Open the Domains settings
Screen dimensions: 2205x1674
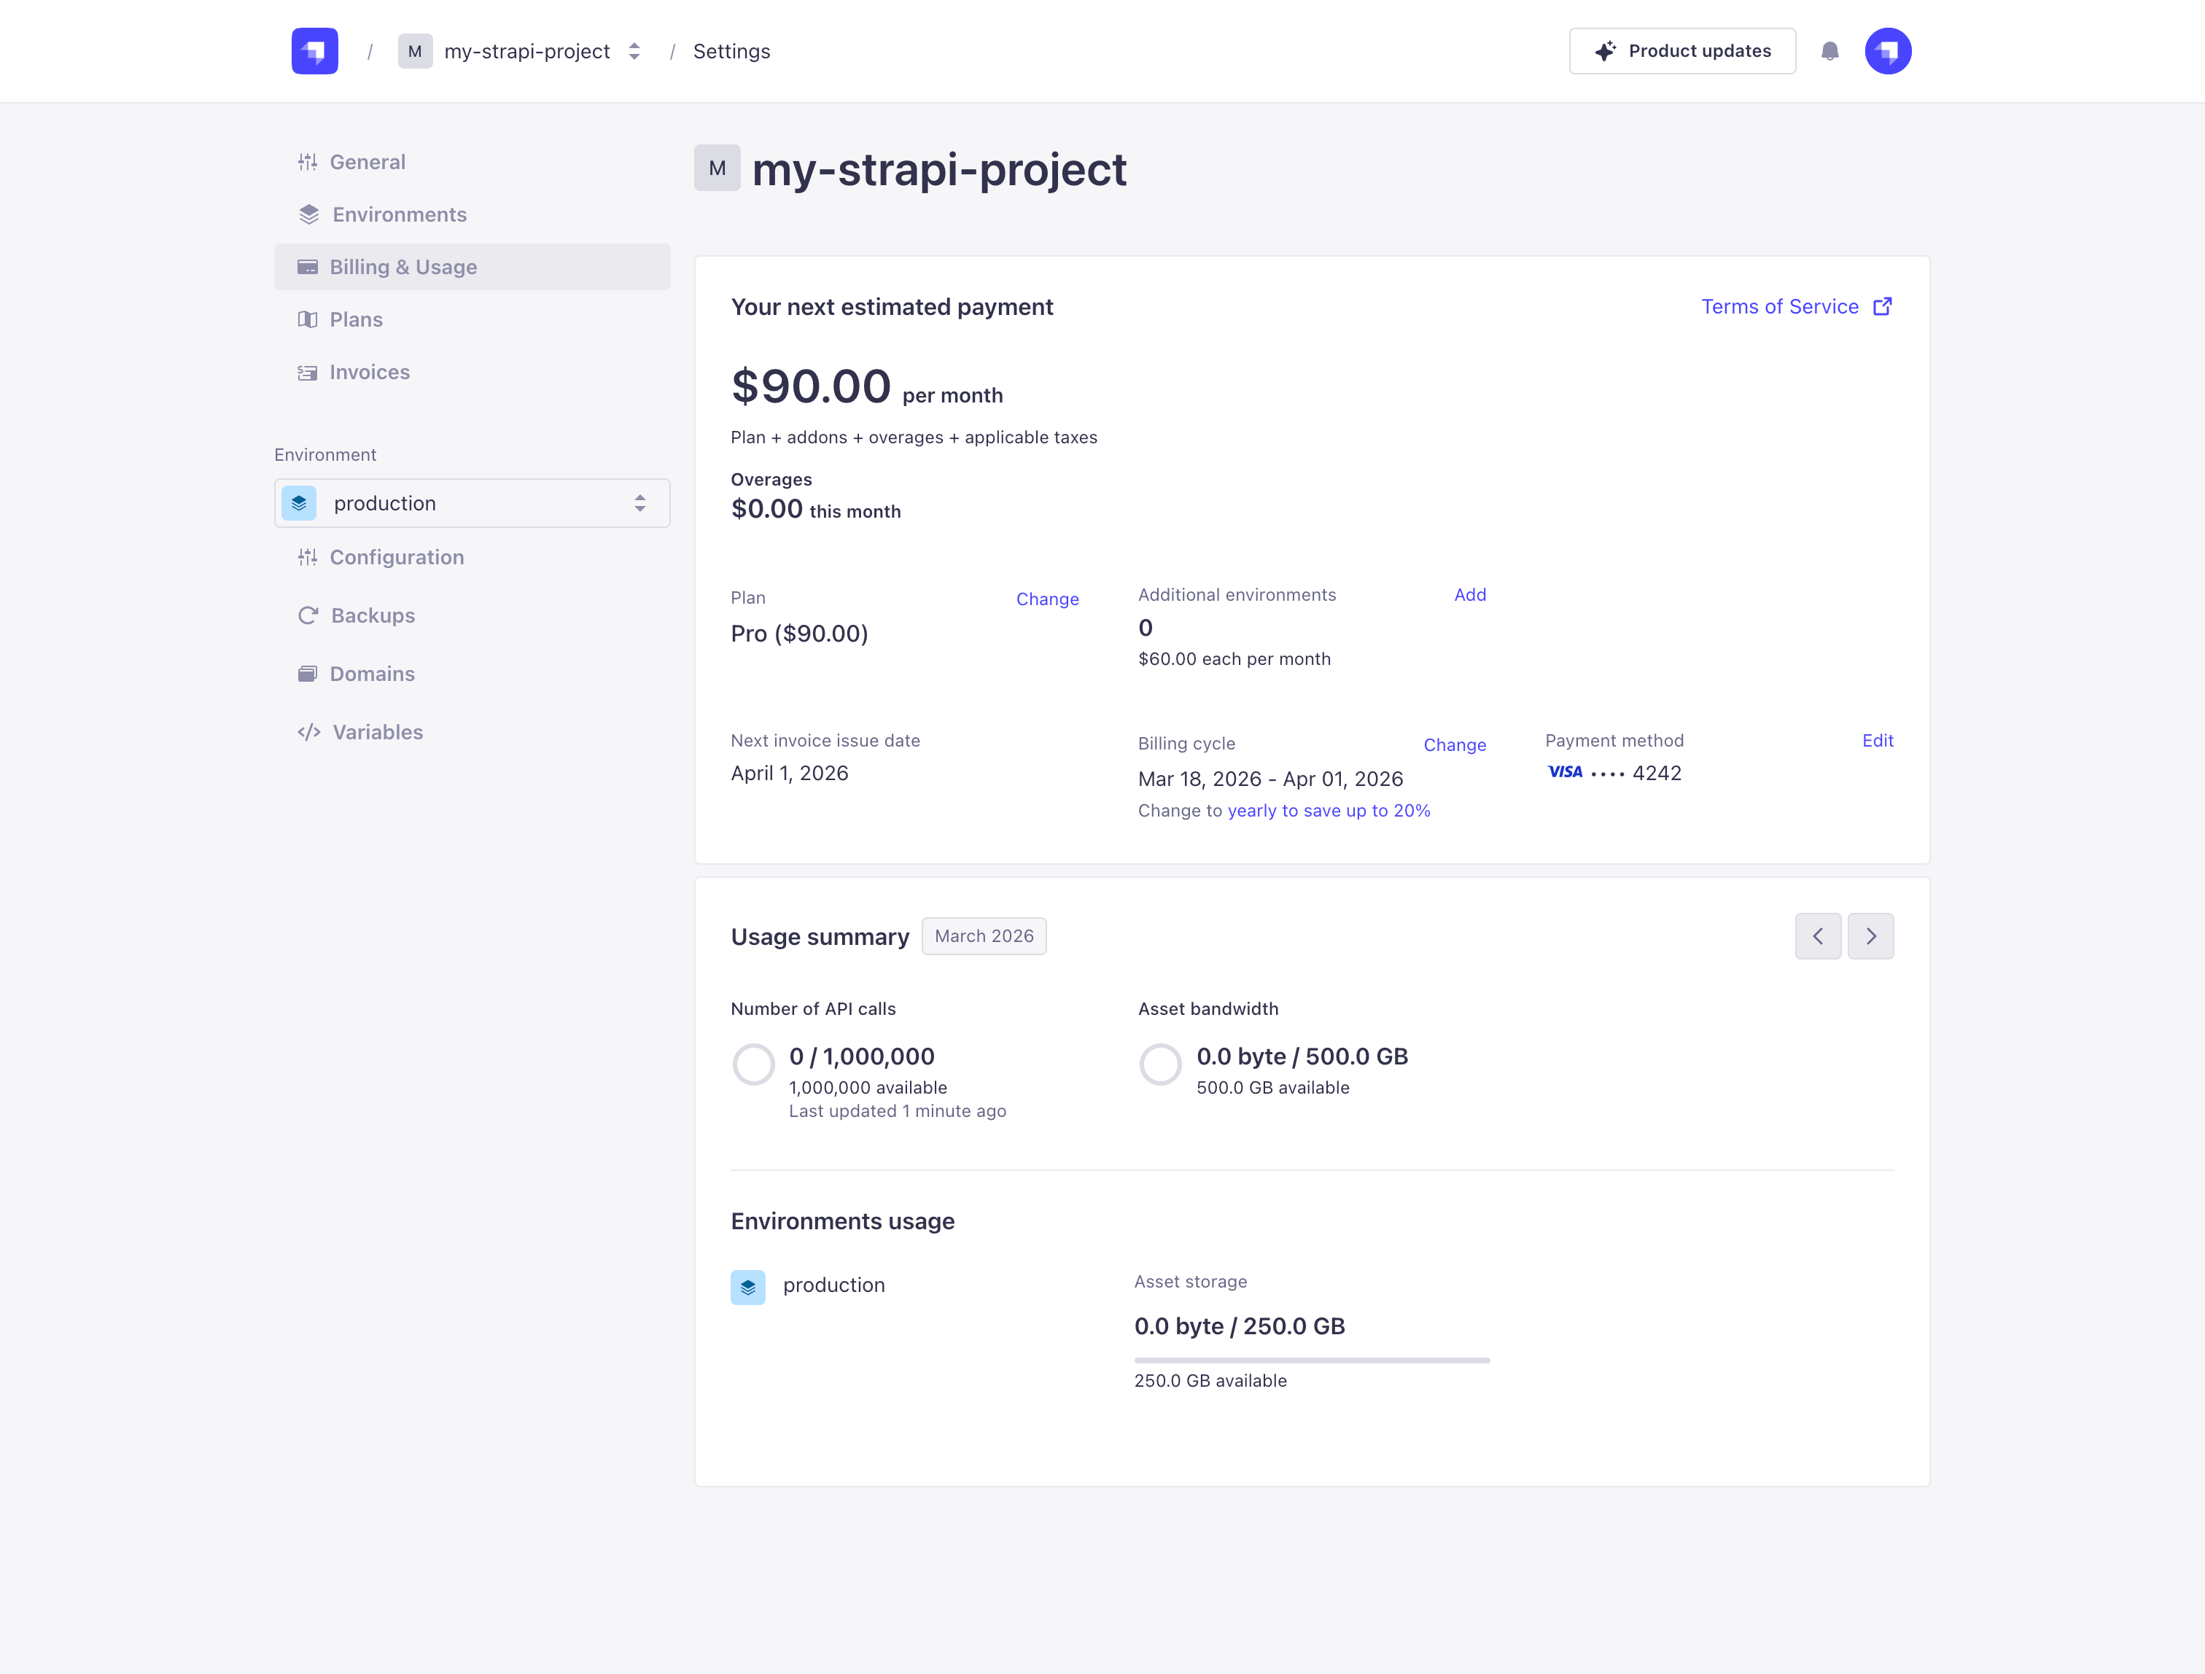pos(373,673)
